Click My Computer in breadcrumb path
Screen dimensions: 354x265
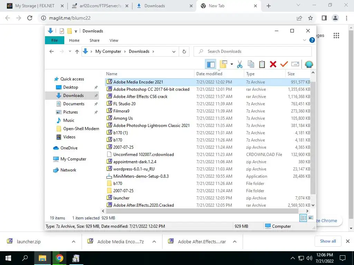[x=108, y=51]
